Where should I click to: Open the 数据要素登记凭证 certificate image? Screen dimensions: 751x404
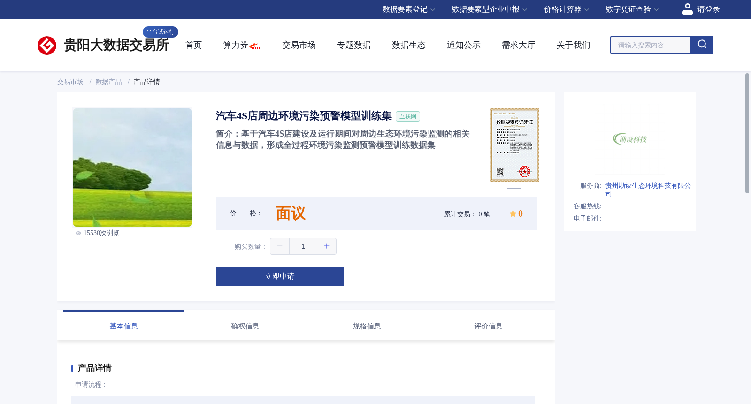pyautogui.click(x=514, y=145)
